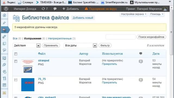
Task: Switch to the Неприкрепленные filter
Action: tap(60, 38)
